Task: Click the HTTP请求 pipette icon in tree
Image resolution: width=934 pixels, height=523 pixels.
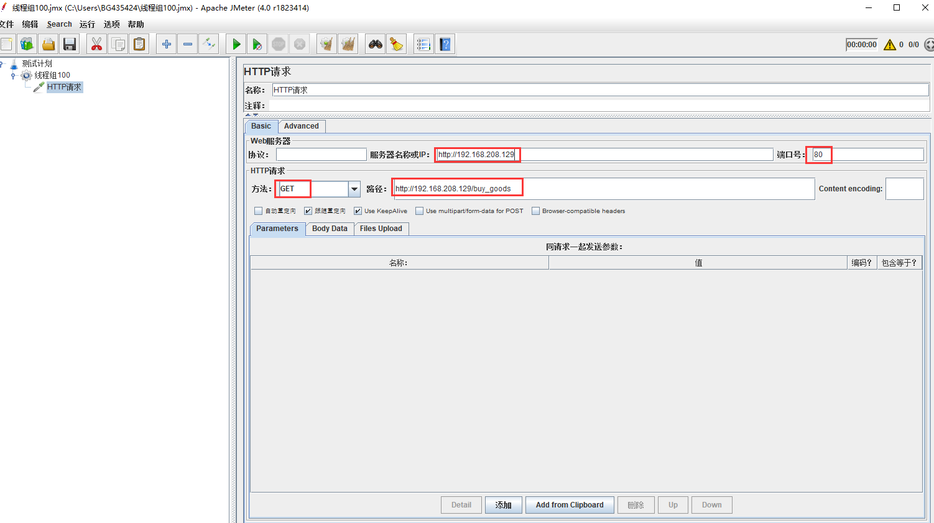Action: (x=39, y=87)
